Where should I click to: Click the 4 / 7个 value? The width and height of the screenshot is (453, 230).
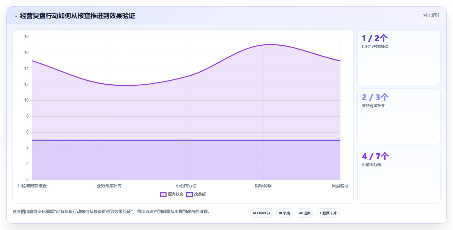(375, 157)
